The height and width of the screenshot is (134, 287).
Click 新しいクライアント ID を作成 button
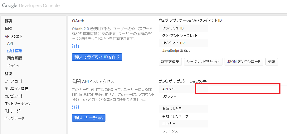(x=97, y=57)
